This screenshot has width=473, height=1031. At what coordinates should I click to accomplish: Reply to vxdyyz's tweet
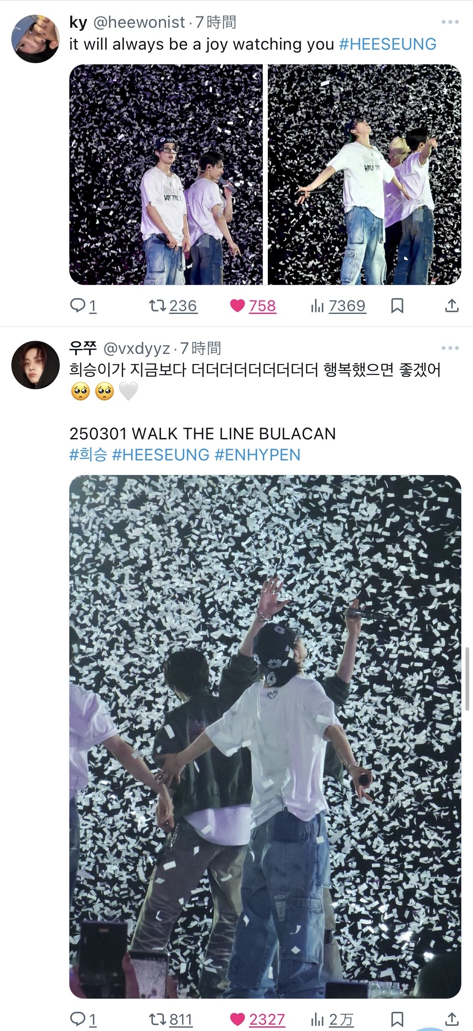83,1019
